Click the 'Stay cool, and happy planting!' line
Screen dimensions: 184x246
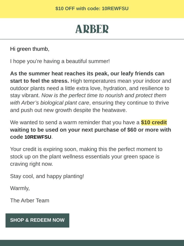tap(47, 176)
